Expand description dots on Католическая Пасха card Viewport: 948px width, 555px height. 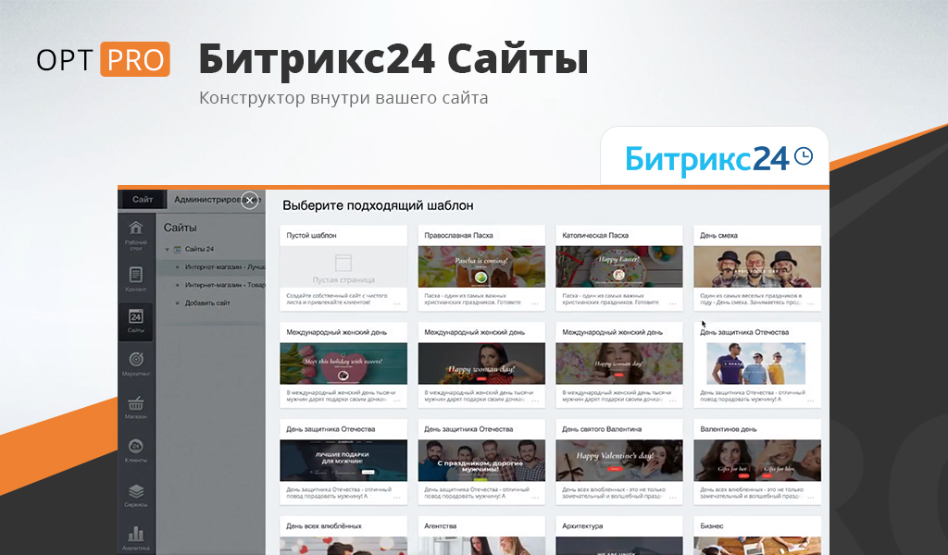(672, 302)
